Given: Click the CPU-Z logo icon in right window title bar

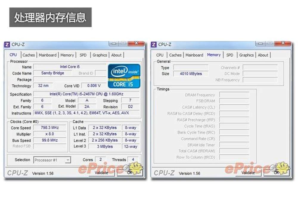Looking at the screenshot, I should tap(154, 45).
